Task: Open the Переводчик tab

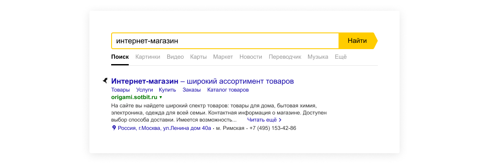Action: pyautogui.click(x=285, y=57)
